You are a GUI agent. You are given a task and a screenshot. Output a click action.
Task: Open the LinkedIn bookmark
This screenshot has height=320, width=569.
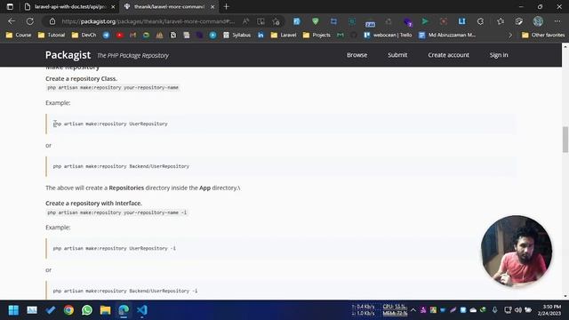click(260, 35)
